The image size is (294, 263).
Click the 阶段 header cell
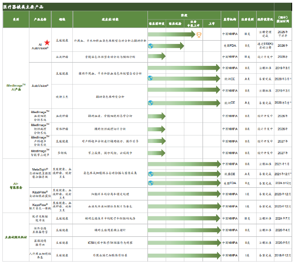(184, 15)
